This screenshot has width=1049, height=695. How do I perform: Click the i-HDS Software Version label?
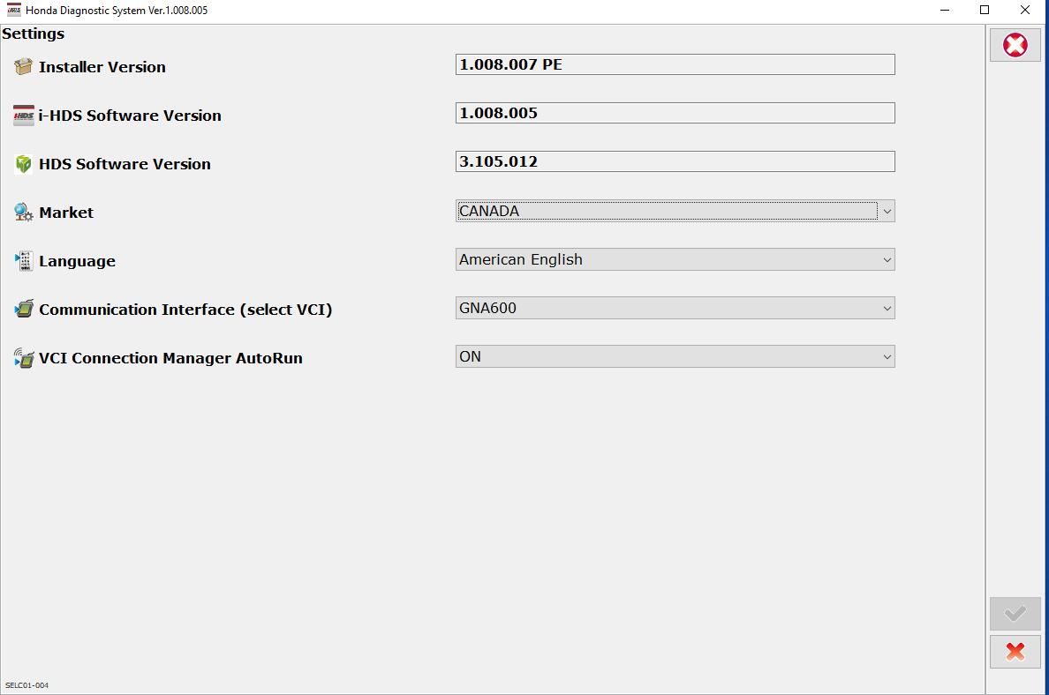[x=130, y=115]
